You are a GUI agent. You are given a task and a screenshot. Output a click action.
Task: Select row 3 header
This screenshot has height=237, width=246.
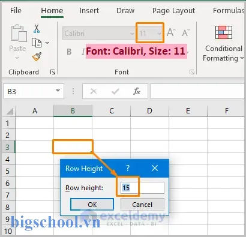click(8, 147)
